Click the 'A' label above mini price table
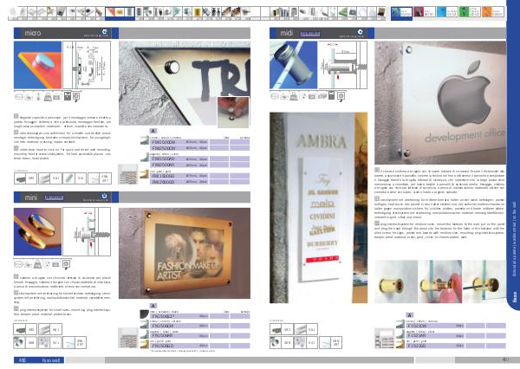520x369 pixels. pyautogui.click(x=153, y=306)
